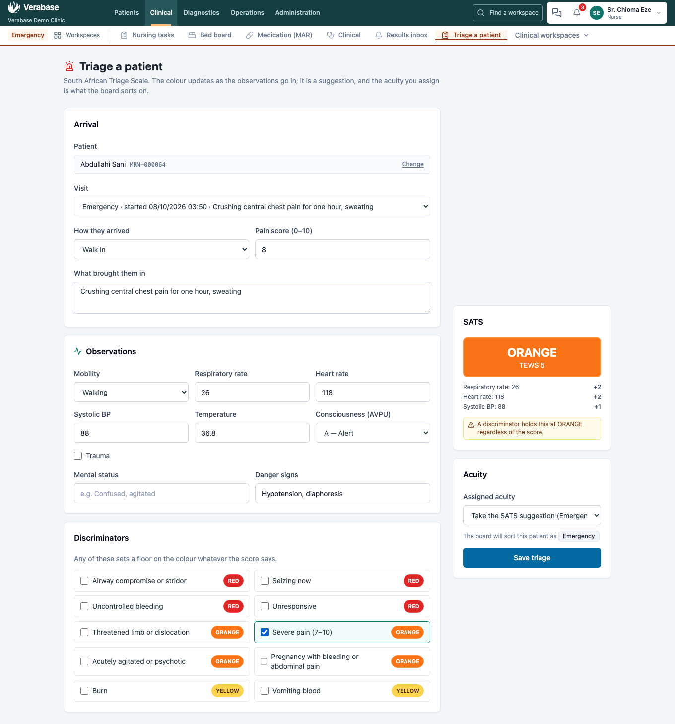Screen dimensions: 675x724
Task: Click the Results inbox bell icon
Action: click(x=379, y=35)
